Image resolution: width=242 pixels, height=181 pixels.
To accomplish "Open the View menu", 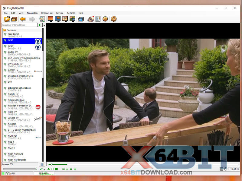I will point(21,13).
